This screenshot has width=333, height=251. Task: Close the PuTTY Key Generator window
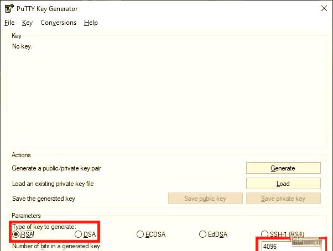tap(324, 8)
